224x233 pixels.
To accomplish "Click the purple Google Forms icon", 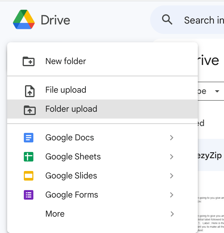I will [29, 195].
